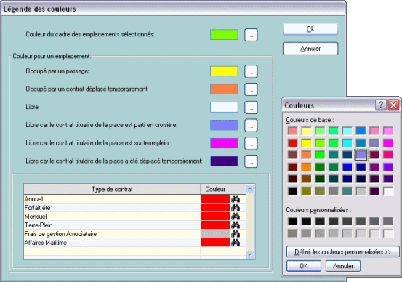Click Type de contrat column header
This screenshot has height=282, width=402.
pos(112,189)
